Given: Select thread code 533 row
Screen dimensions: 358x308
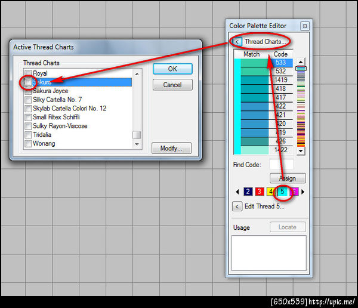Looking at the screenshot, I should pos(264,63).
